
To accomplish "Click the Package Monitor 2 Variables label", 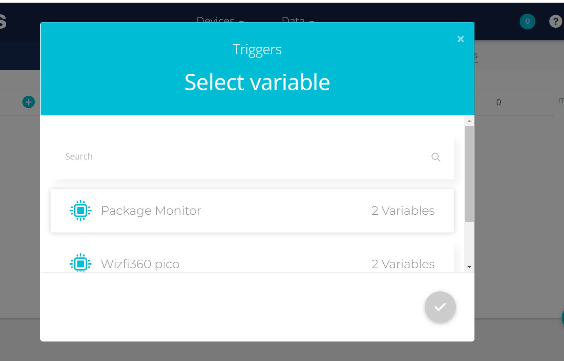I will tap(403, 211).
